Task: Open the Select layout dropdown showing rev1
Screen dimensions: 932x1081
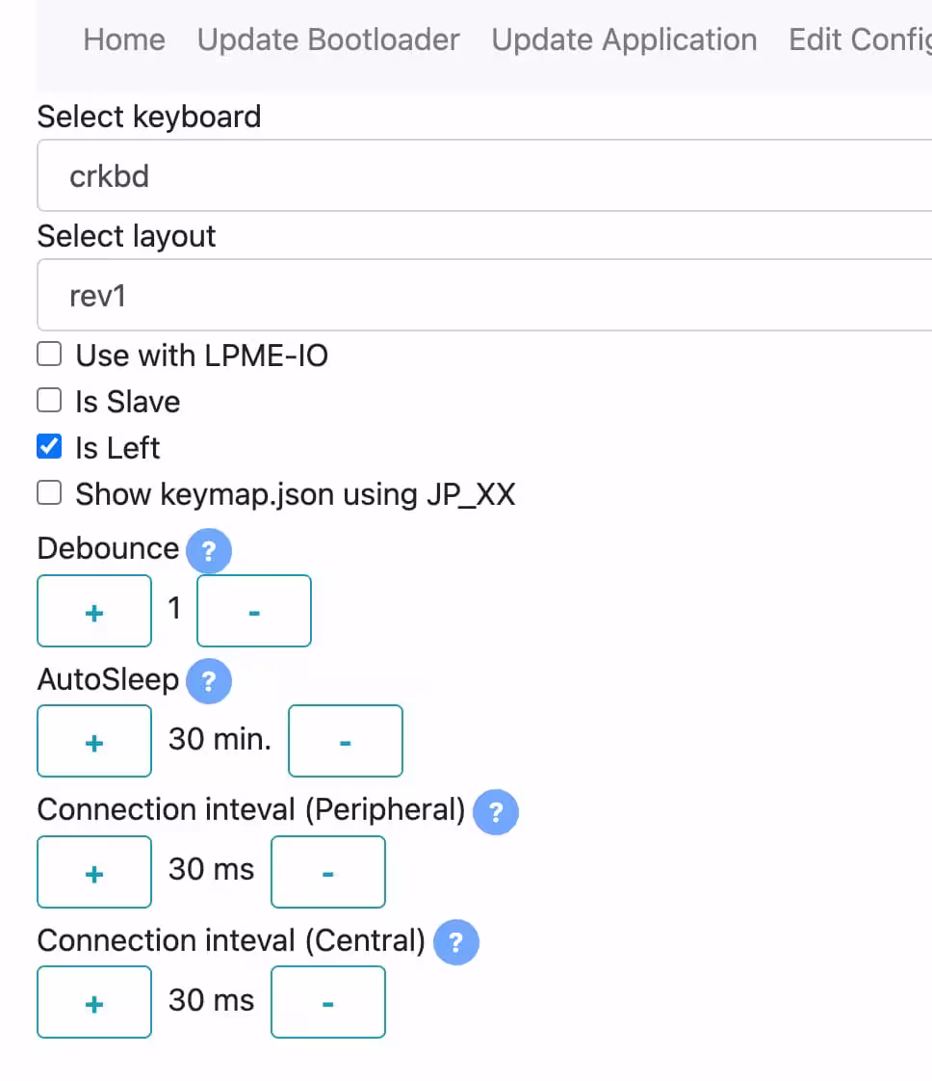Action: 485,295
